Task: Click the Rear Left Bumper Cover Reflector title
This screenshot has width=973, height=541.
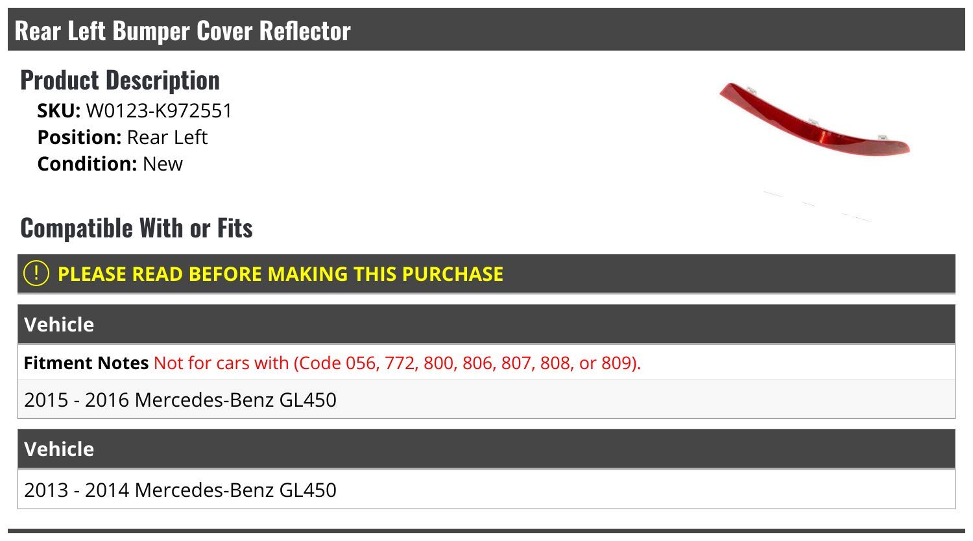Action: [182, 31]
